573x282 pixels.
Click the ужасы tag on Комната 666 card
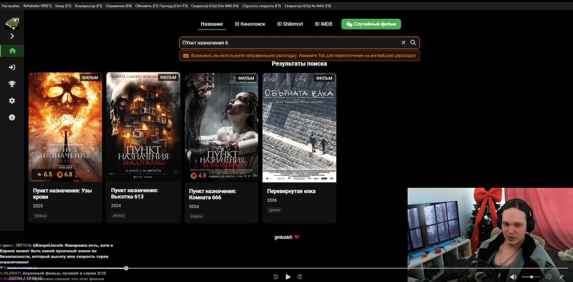(196, 216)
